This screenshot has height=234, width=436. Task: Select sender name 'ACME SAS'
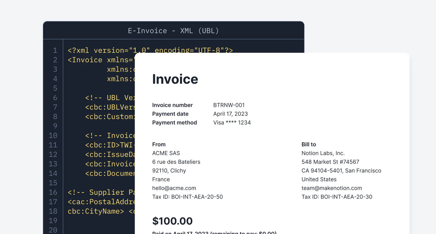pyautogui.click(x=166, y=153)
